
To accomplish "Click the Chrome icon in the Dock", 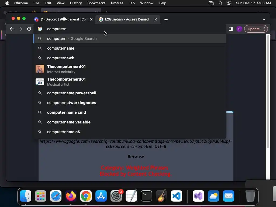I will point(86,196).
